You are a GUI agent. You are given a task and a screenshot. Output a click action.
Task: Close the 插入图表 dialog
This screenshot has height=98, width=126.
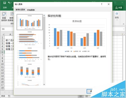pos(109,4)
